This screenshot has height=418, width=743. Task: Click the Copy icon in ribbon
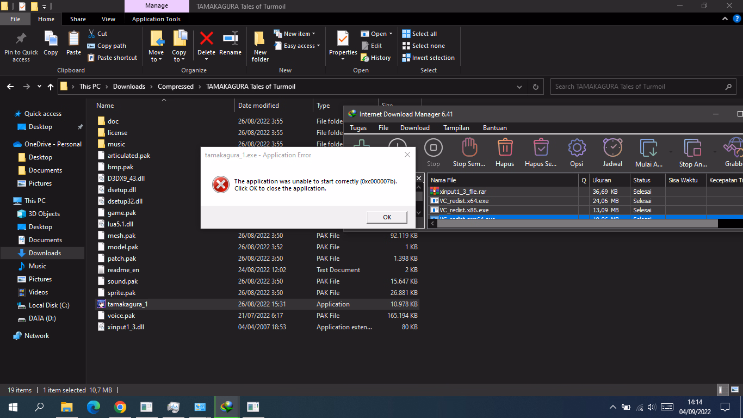(x=51, y=39)
